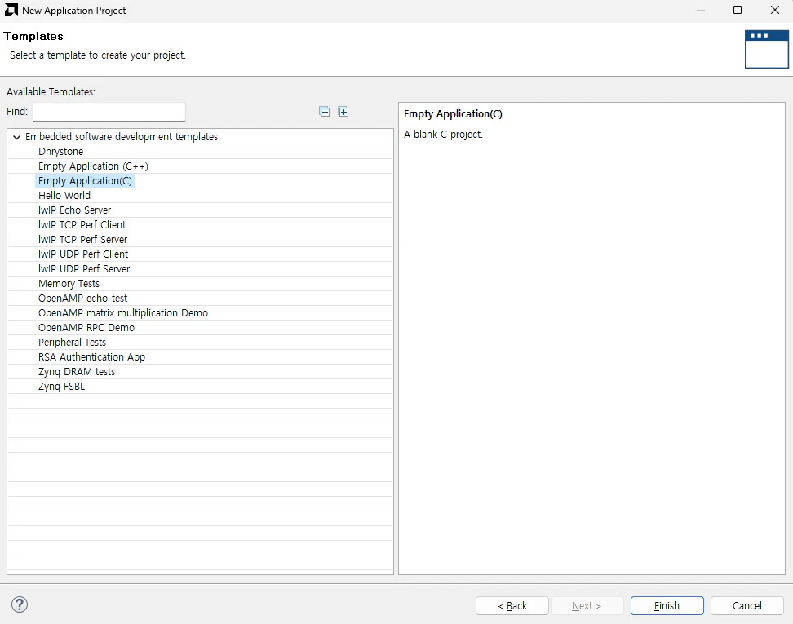
Task: Click the wizard banner icon top right
Action: 766,49
